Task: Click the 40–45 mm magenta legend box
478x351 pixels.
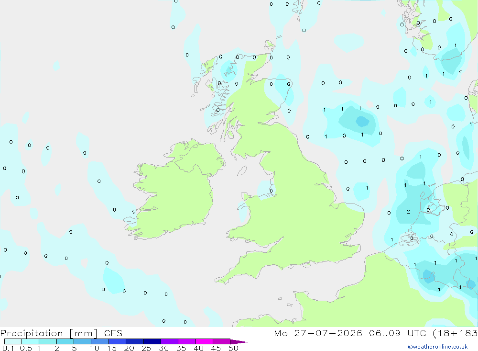Action: (204, 341)
